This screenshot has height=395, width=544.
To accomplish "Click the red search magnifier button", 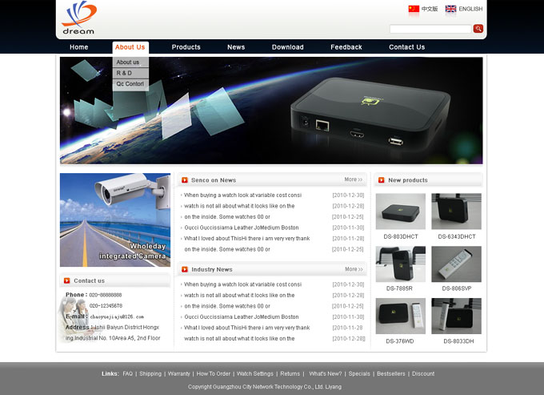I will click(x=478, y=29).
